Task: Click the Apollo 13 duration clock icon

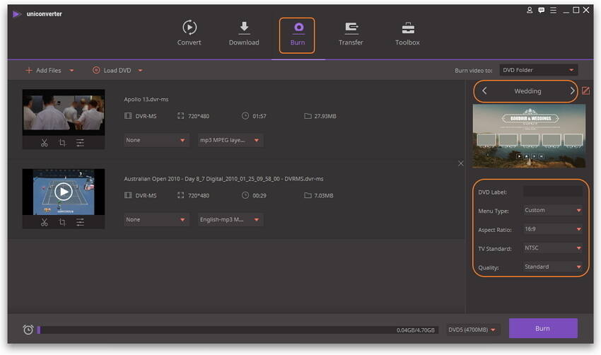Action: [245, 116]
